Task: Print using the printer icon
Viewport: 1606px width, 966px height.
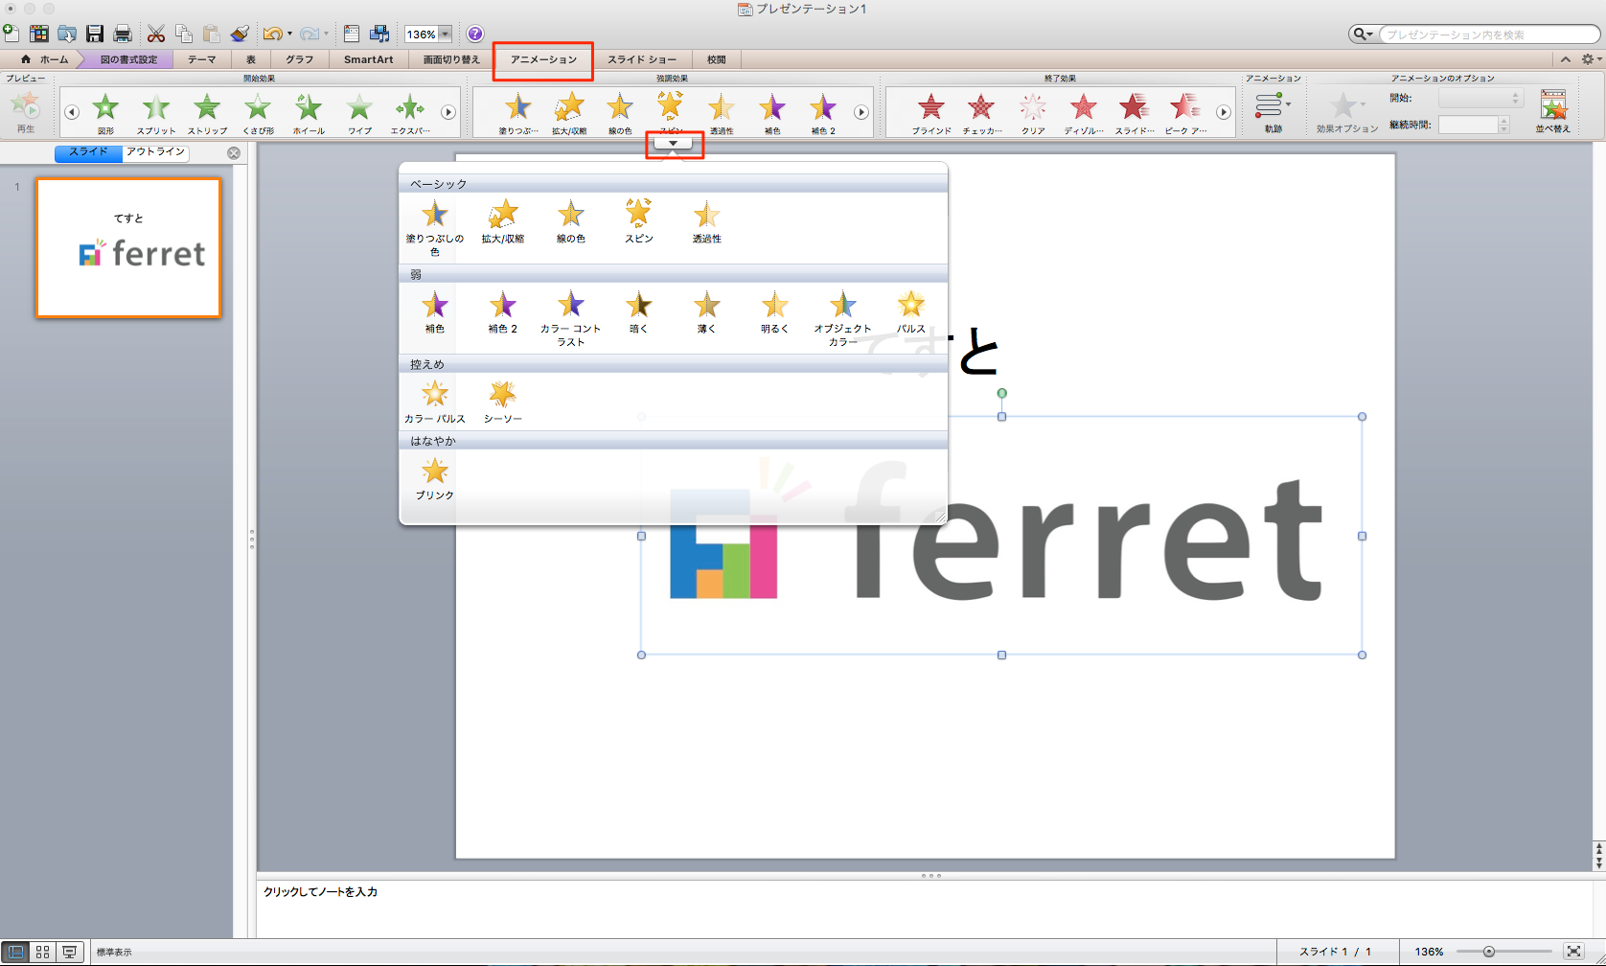Action: 122,34
